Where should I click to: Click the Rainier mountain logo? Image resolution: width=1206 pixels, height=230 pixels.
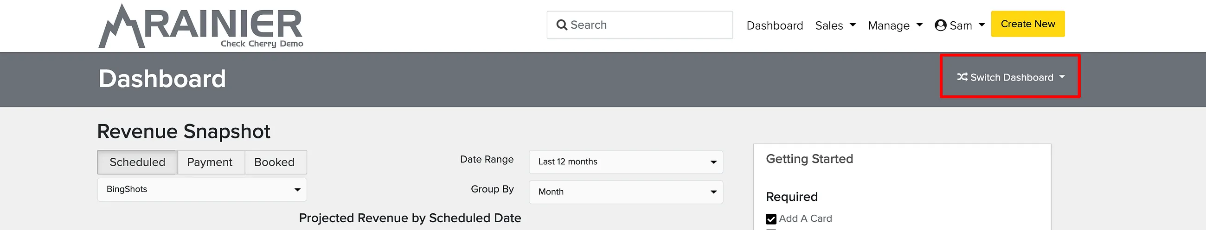pos(201,26)
